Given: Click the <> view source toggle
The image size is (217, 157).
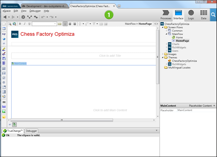Looking at the screenshot, I should (156, 24).
